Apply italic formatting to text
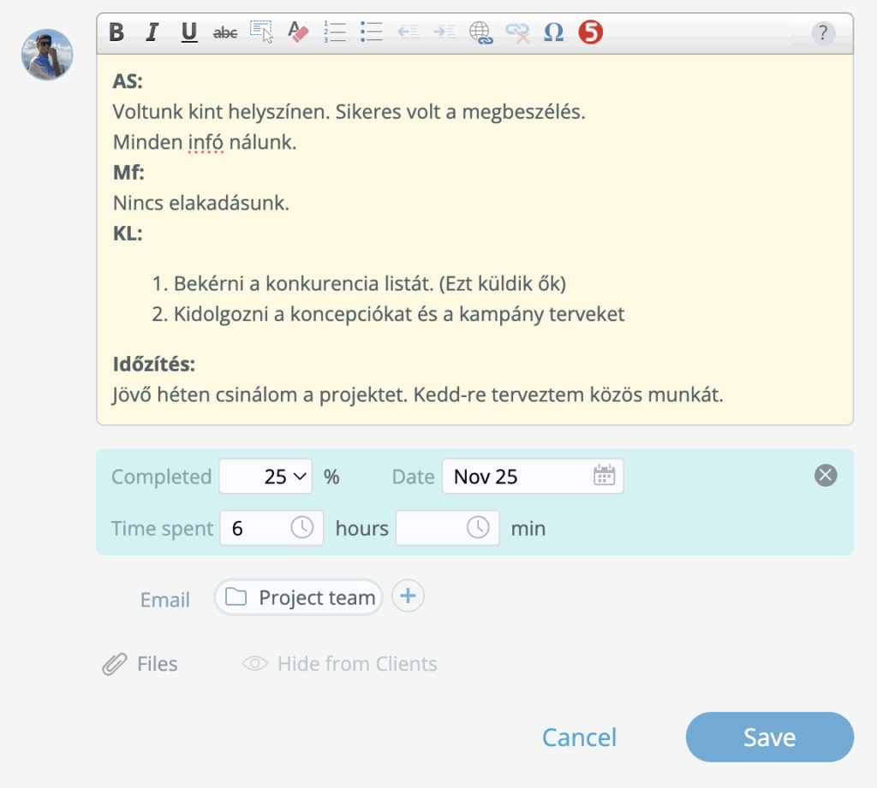 tap(152, 33)
